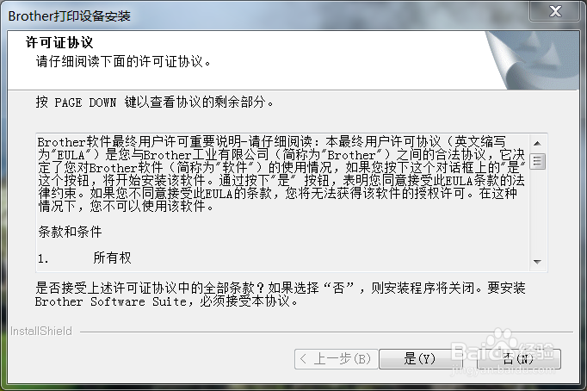Viewport: 587px width, 391px height.
Task: Click the 是否接受上述许可证协议 question text
Action: pyautogui.click(x=281, y=295)
